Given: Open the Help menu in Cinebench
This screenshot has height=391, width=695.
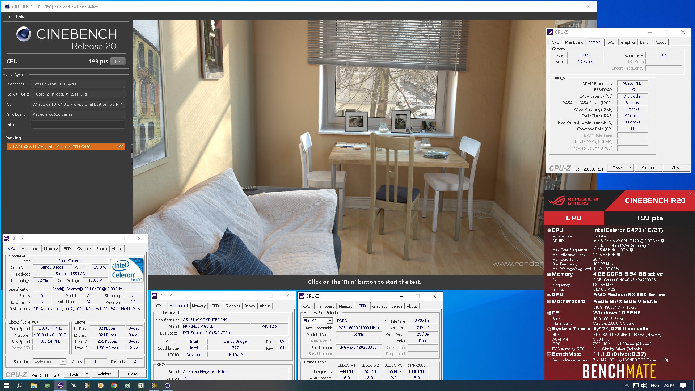Looking at the screenshot, I should pos(20,16).
